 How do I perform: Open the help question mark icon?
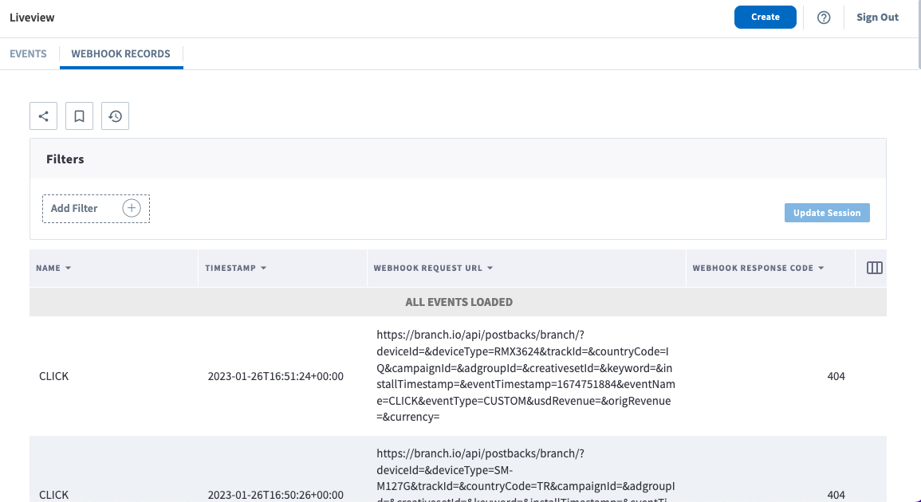824,17
